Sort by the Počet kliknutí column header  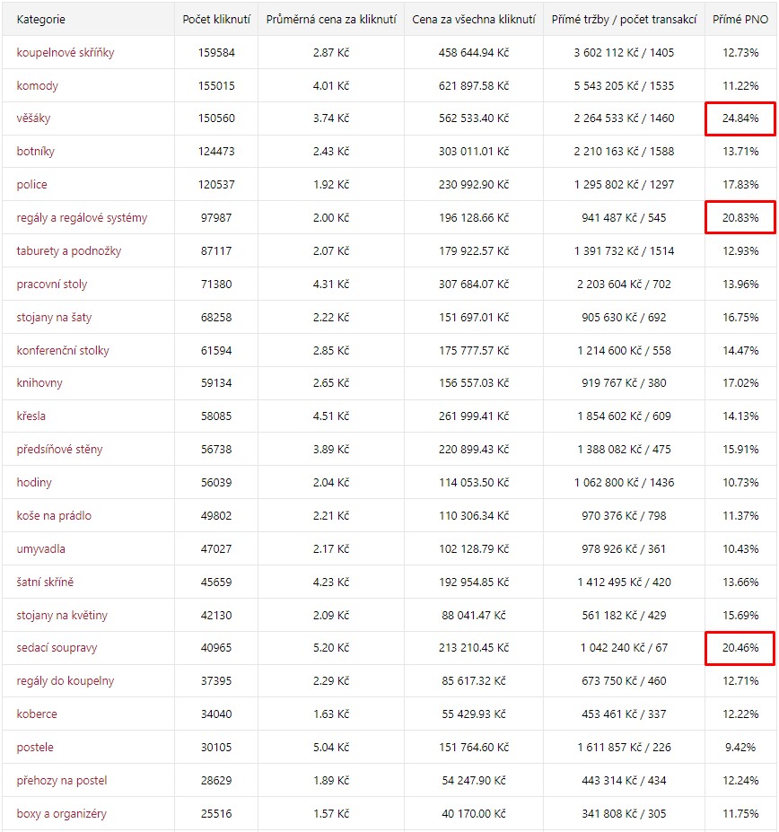point(216,19)
